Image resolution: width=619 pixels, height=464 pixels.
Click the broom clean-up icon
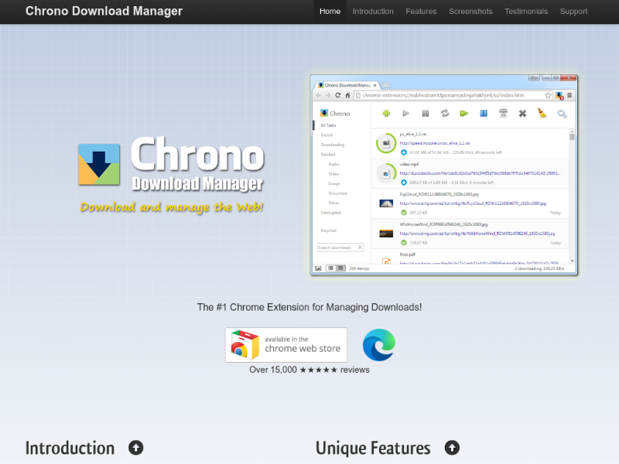coord(542,114)
